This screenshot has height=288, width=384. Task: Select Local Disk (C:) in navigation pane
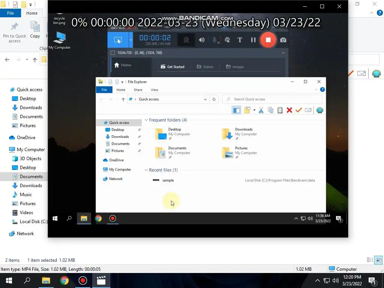click(x=30, y=222)
